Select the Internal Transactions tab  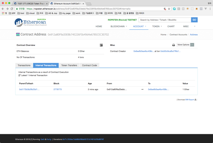(x=46, y=65)
